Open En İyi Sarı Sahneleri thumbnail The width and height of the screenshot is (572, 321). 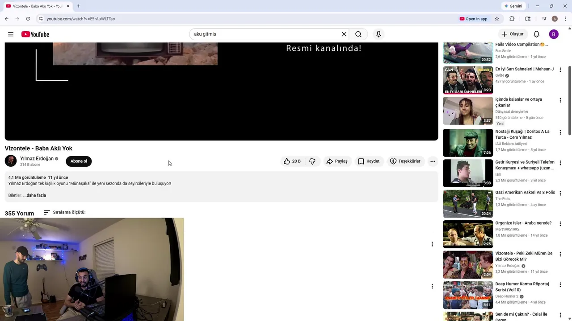pos(468,80)
